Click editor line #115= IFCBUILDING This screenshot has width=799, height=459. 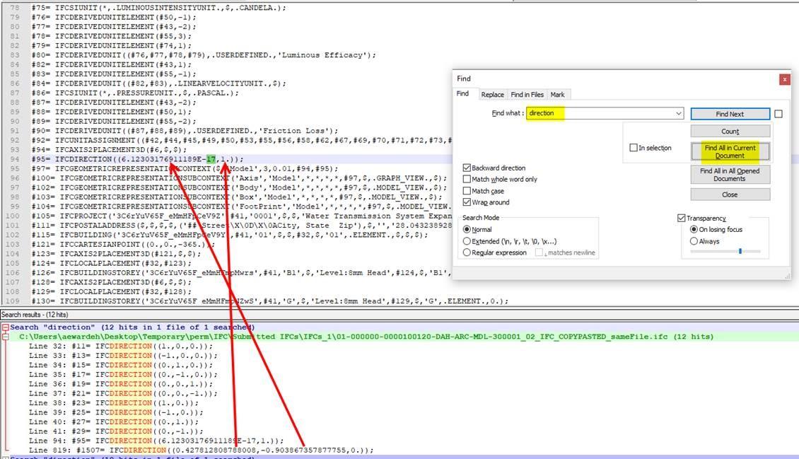[230, 235]
